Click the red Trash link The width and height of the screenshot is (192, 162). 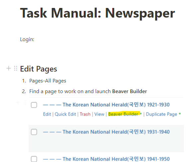point(85,114)
